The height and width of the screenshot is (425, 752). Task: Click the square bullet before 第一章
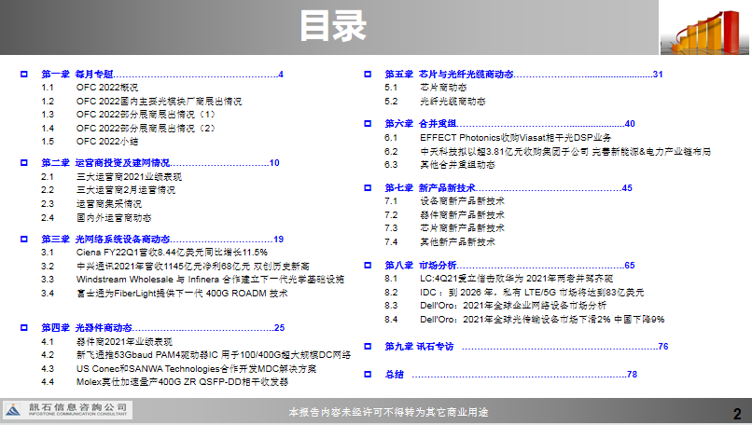pyautogui.click(x=24, y=74)
